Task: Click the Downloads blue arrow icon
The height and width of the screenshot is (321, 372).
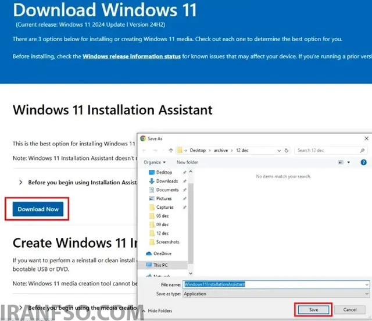Action: point(151,181)
